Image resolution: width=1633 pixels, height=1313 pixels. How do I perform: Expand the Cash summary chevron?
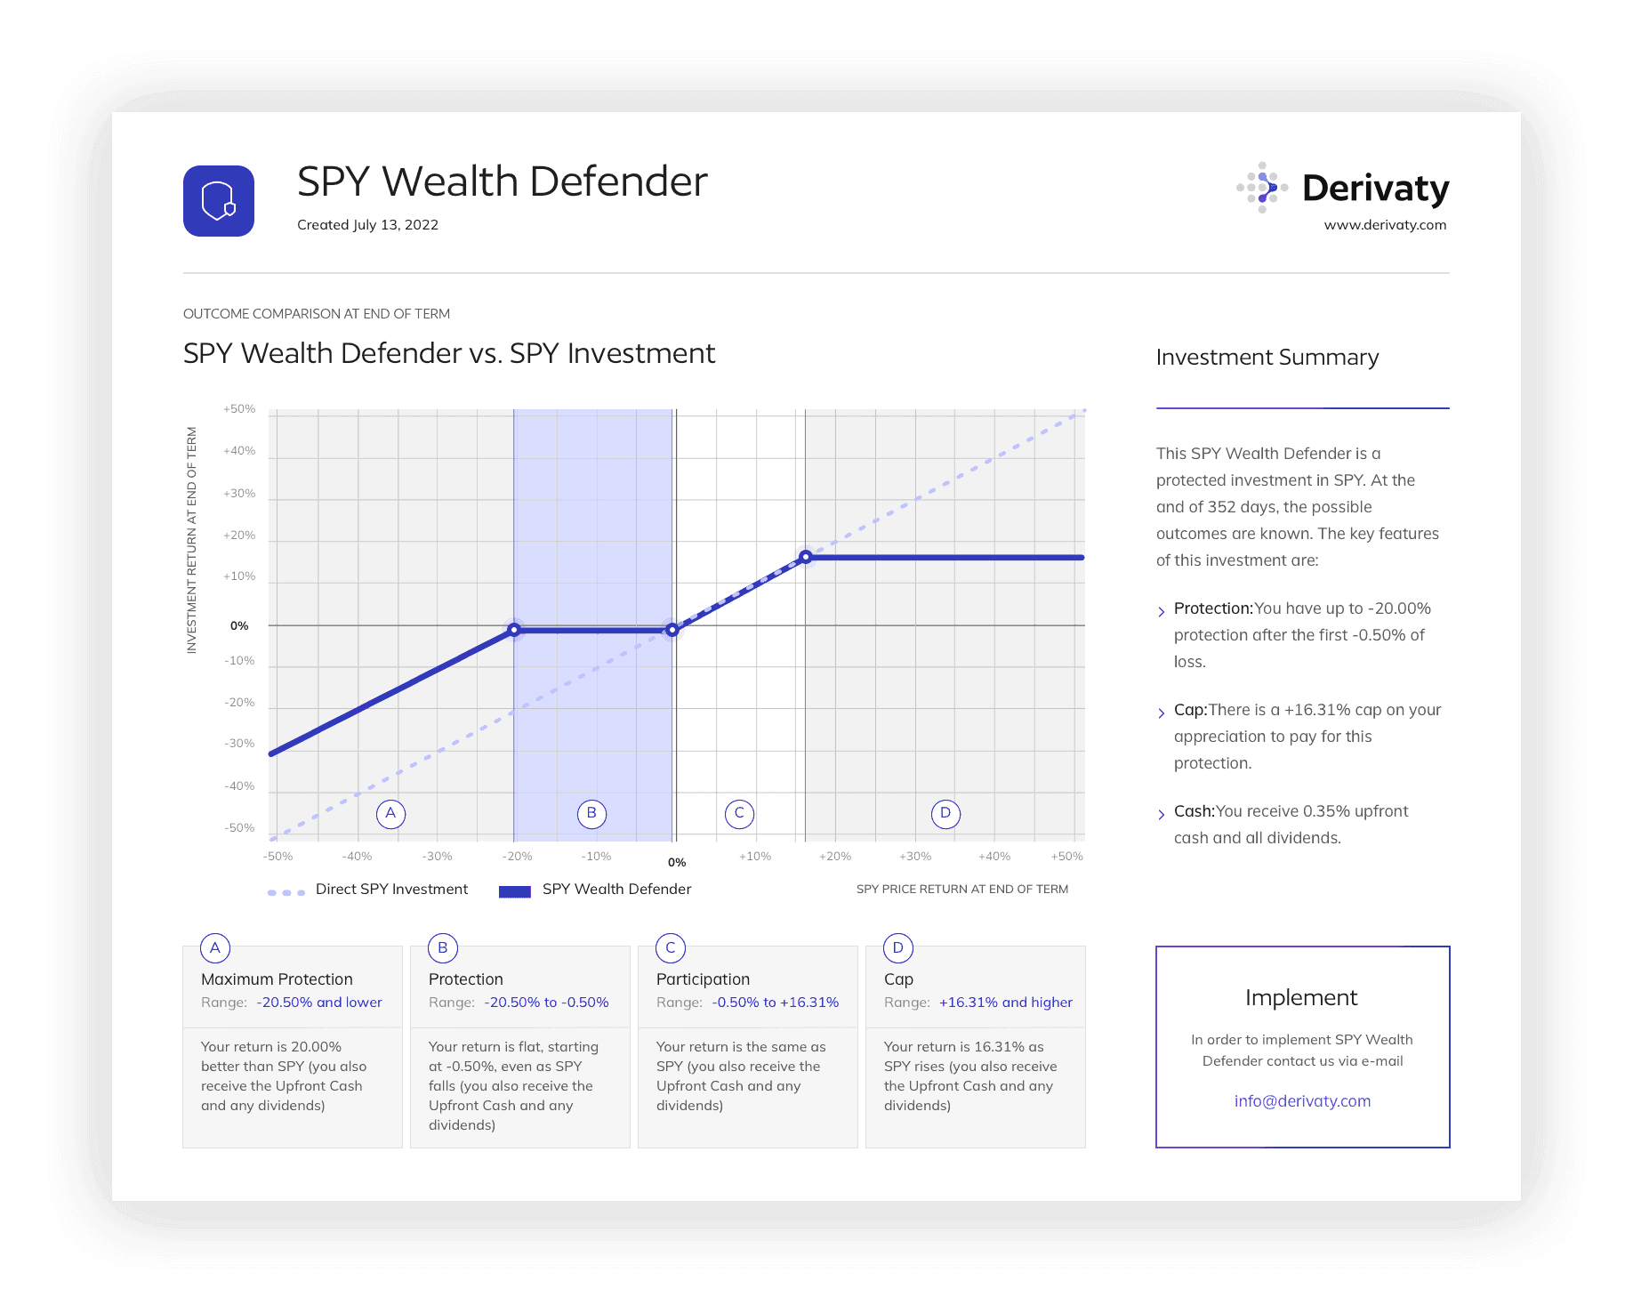point(1162,814)
